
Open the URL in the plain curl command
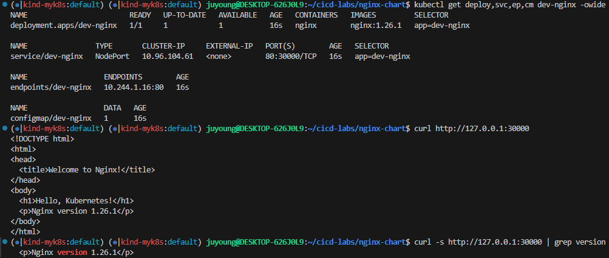[482, 128]
